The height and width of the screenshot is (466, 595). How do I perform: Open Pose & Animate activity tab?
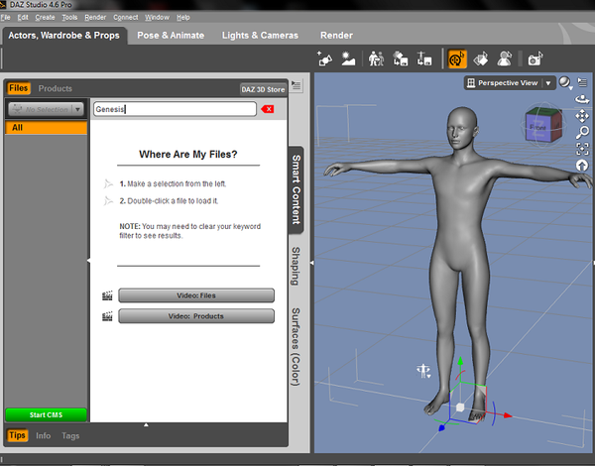click(x=171, y=36)
